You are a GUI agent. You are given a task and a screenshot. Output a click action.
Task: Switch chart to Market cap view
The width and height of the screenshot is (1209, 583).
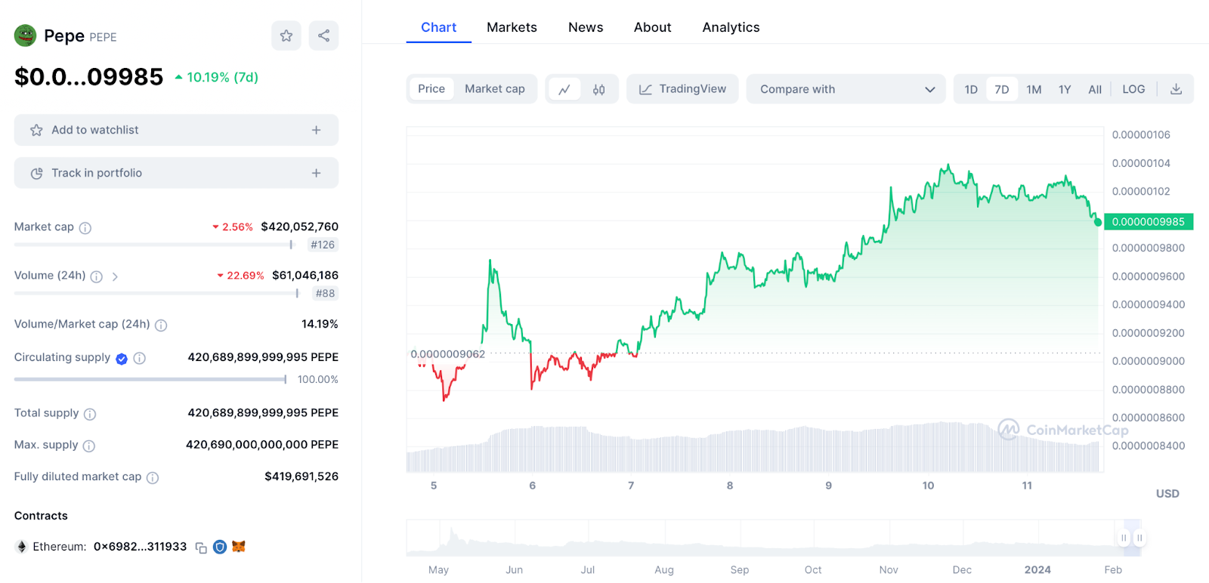click(x=495, y=89)
